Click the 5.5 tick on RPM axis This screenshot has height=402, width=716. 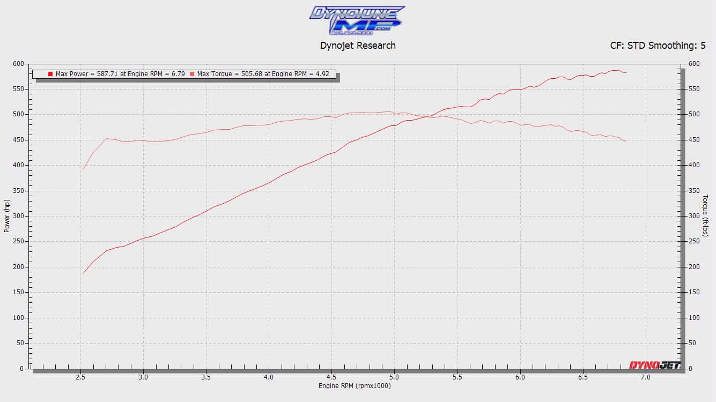coord(457,377)
